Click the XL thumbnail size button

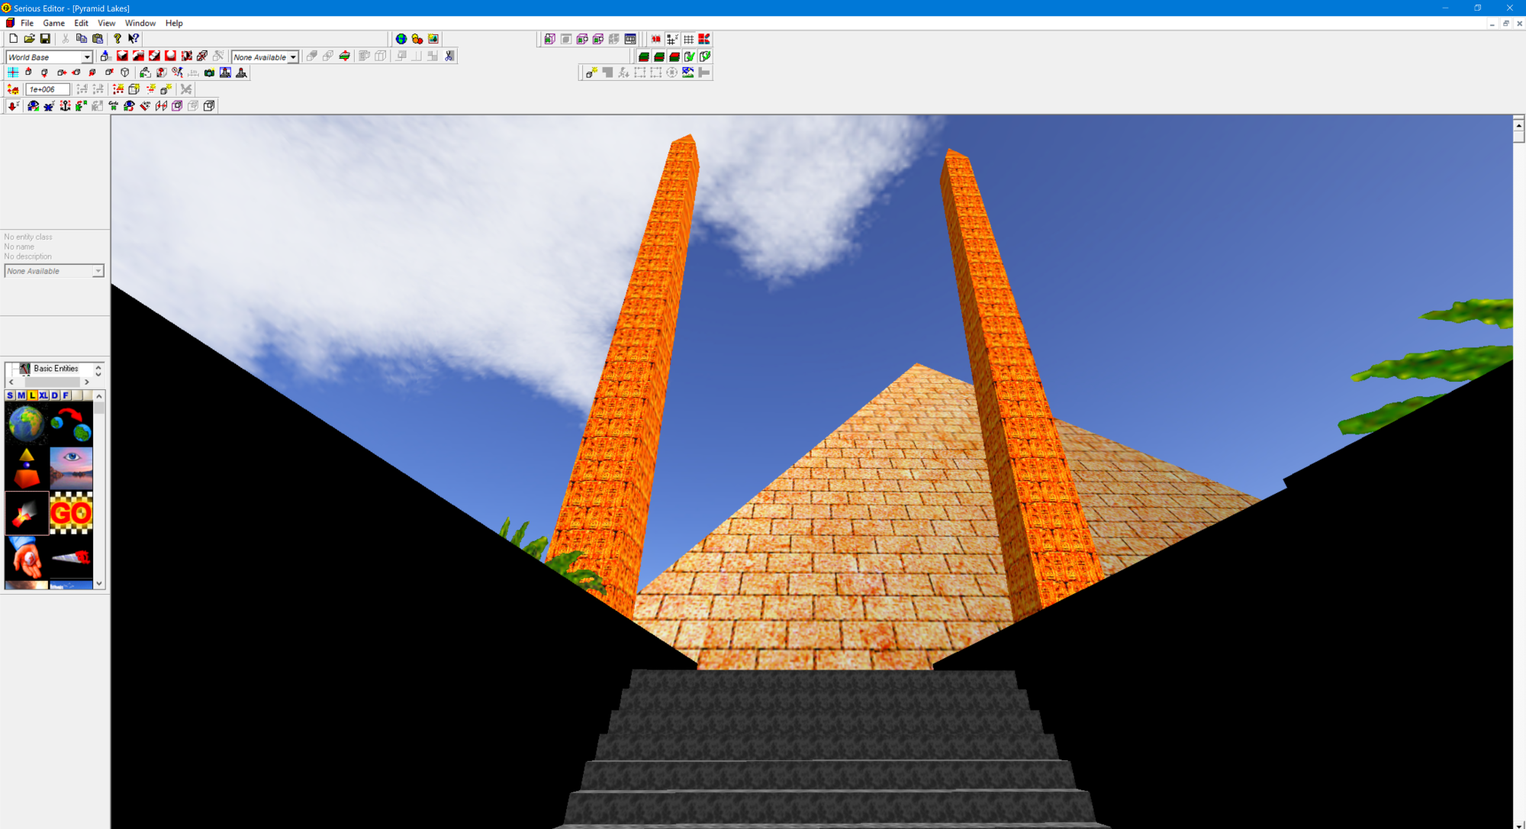(43, 395)
